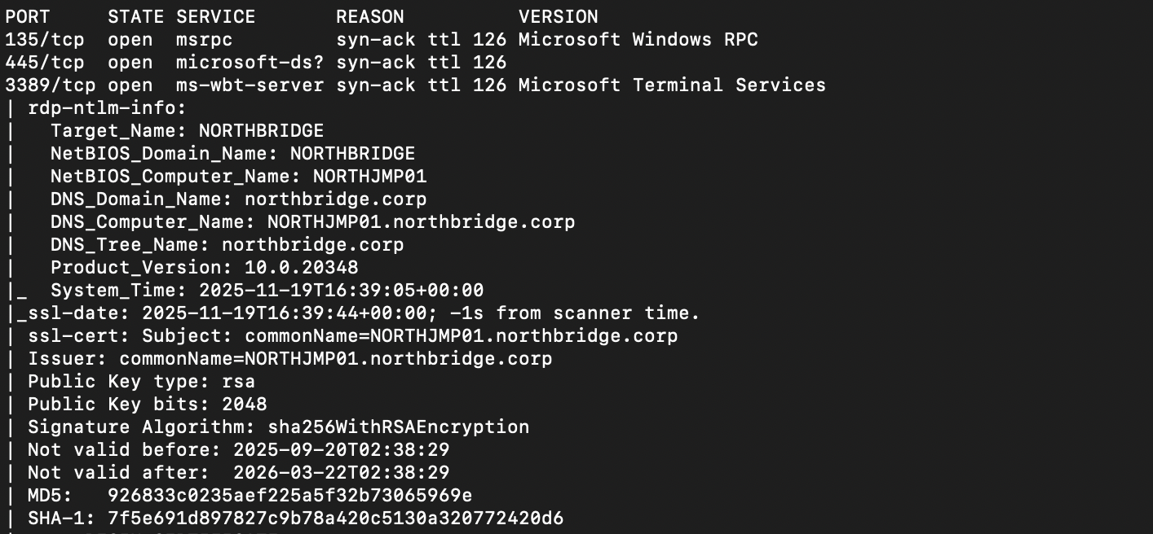Click the NetBIOS computer name NORTHJMP01

(x=369, y=176)
